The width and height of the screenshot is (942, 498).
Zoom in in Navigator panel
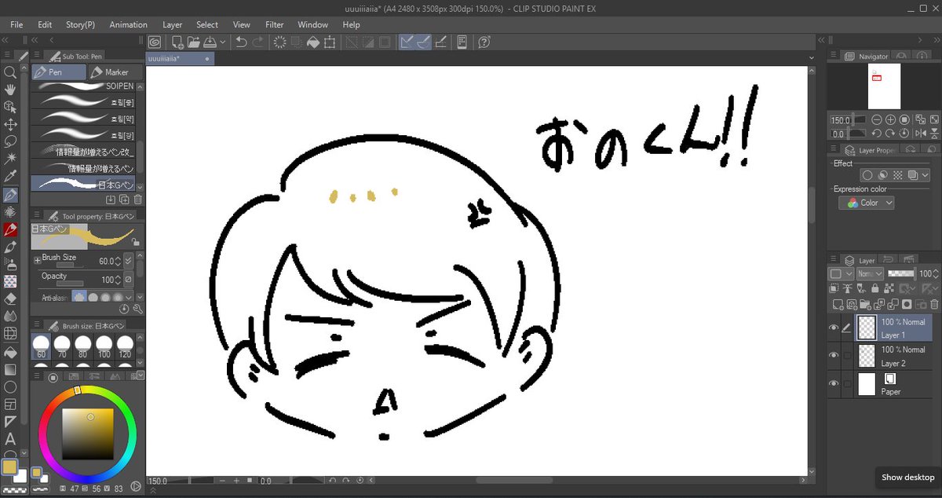pyautogui.click(x=892, y=119)
